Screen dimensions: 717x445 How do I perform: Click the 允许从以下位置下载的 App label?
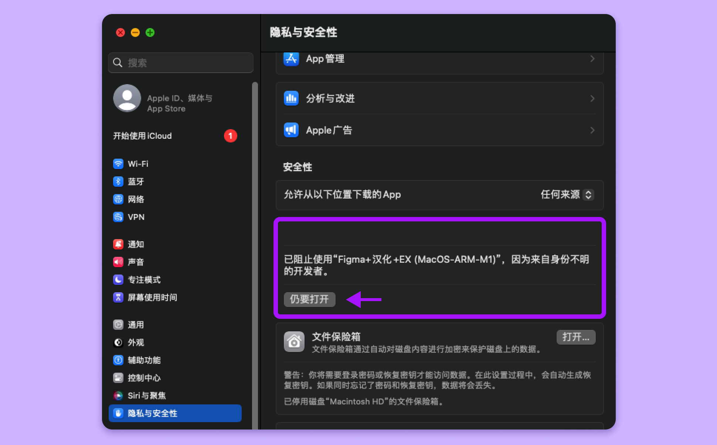(x=342, y=194)
